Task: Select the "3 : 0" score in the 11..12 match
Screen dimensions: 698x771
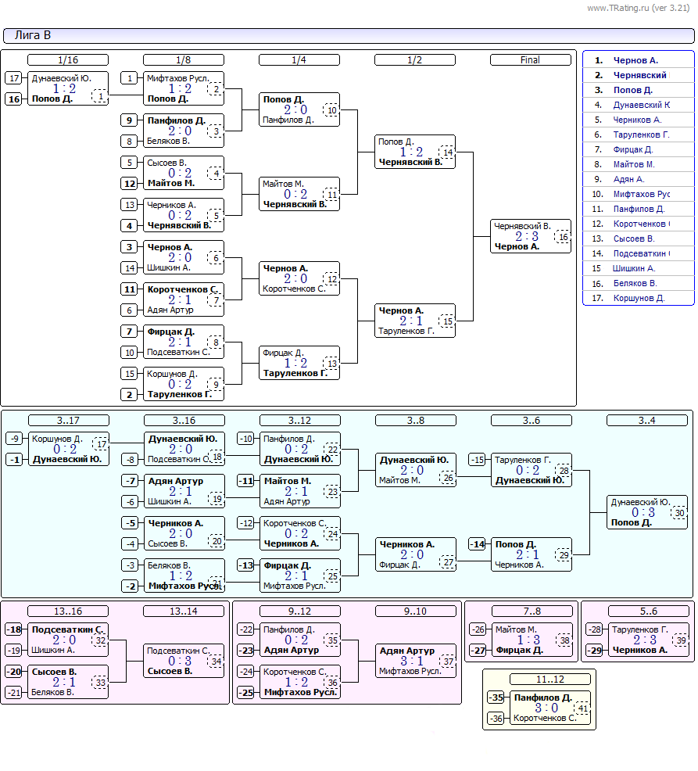Action: coord(546,708)
